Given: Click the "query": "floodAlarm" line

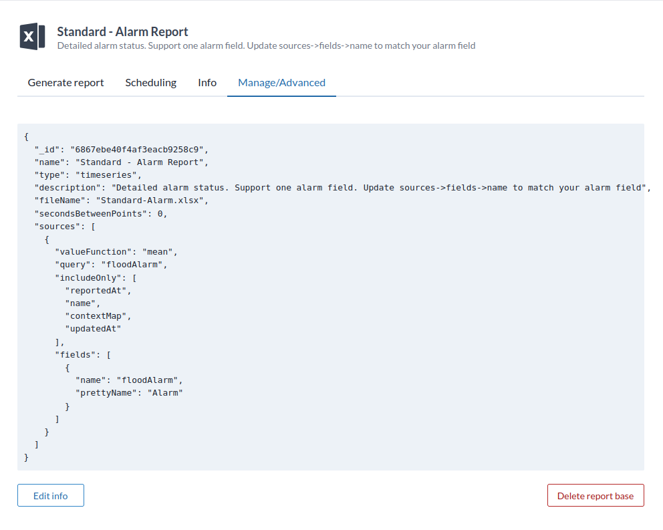Looking at the screenshot, I should [110, 265].
